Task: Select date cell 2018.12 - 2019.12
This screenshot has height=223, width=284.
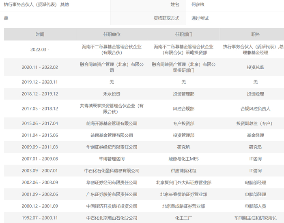Action: 40,94
